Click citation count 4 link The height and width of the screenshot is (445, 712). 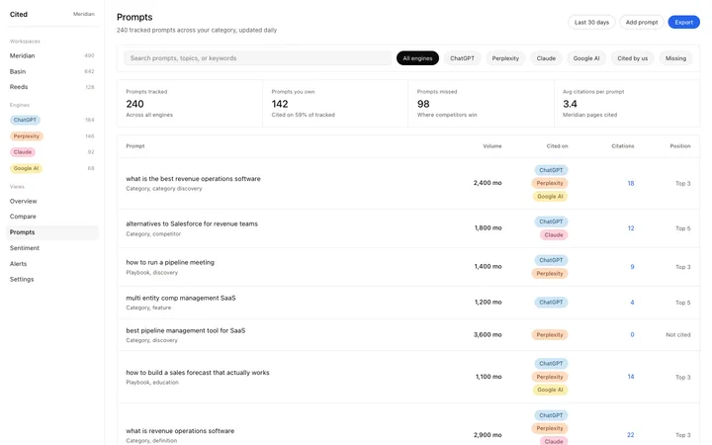coord(632,303)
